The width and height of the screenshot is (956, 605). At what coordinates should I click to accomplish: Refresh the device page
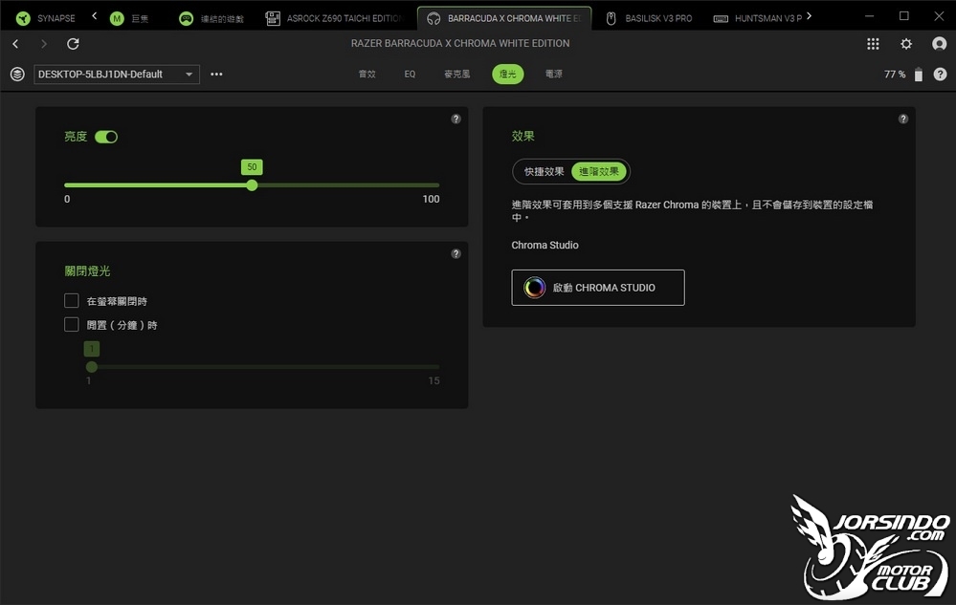click(73, 44)
